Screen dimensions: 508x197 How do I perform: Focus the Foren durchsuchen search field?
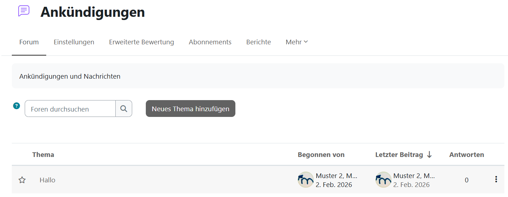click(70, 109)
